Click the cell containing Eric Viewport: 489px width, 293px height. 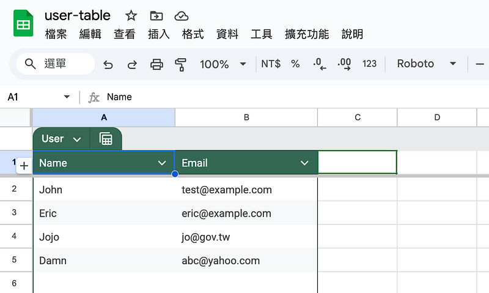coord(104,213)
